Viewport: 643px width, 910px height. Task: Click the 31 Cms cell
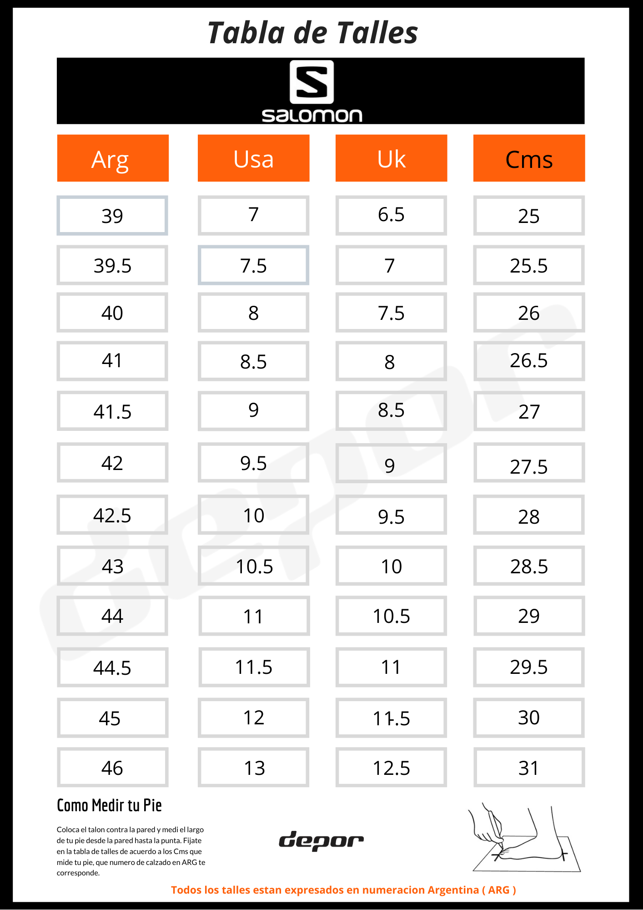pyautogui.click(x=529, y=767)
